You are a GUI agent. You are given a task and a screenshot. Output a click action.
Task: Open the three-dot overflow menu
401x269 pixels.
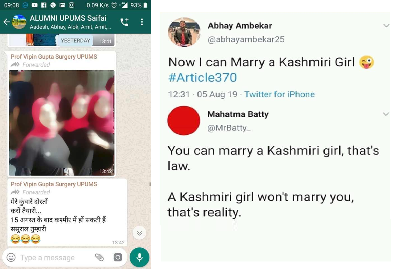(142, 22)
